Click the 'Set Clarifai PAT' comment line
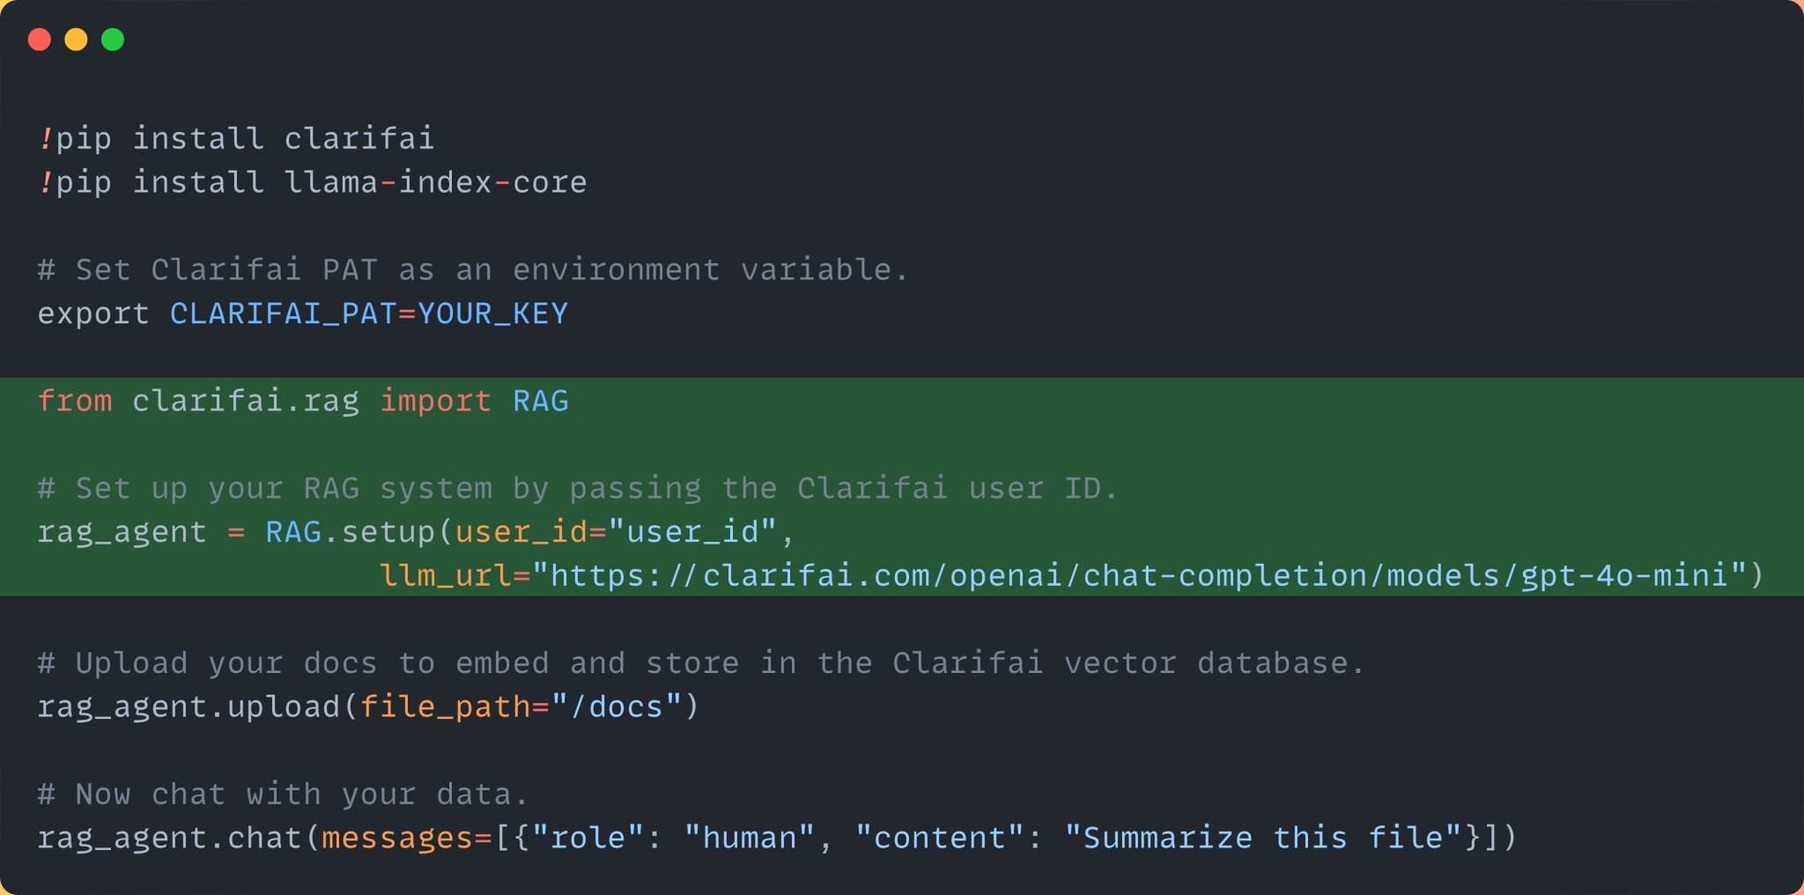Screen dimensions: 1804x895 473,270
